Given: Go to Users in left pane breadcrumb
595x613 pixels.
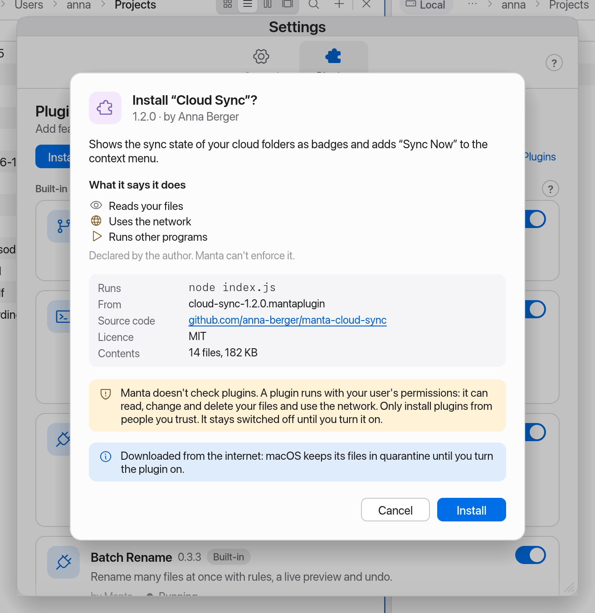Looking at the screenshot, I should click(29, 5).
